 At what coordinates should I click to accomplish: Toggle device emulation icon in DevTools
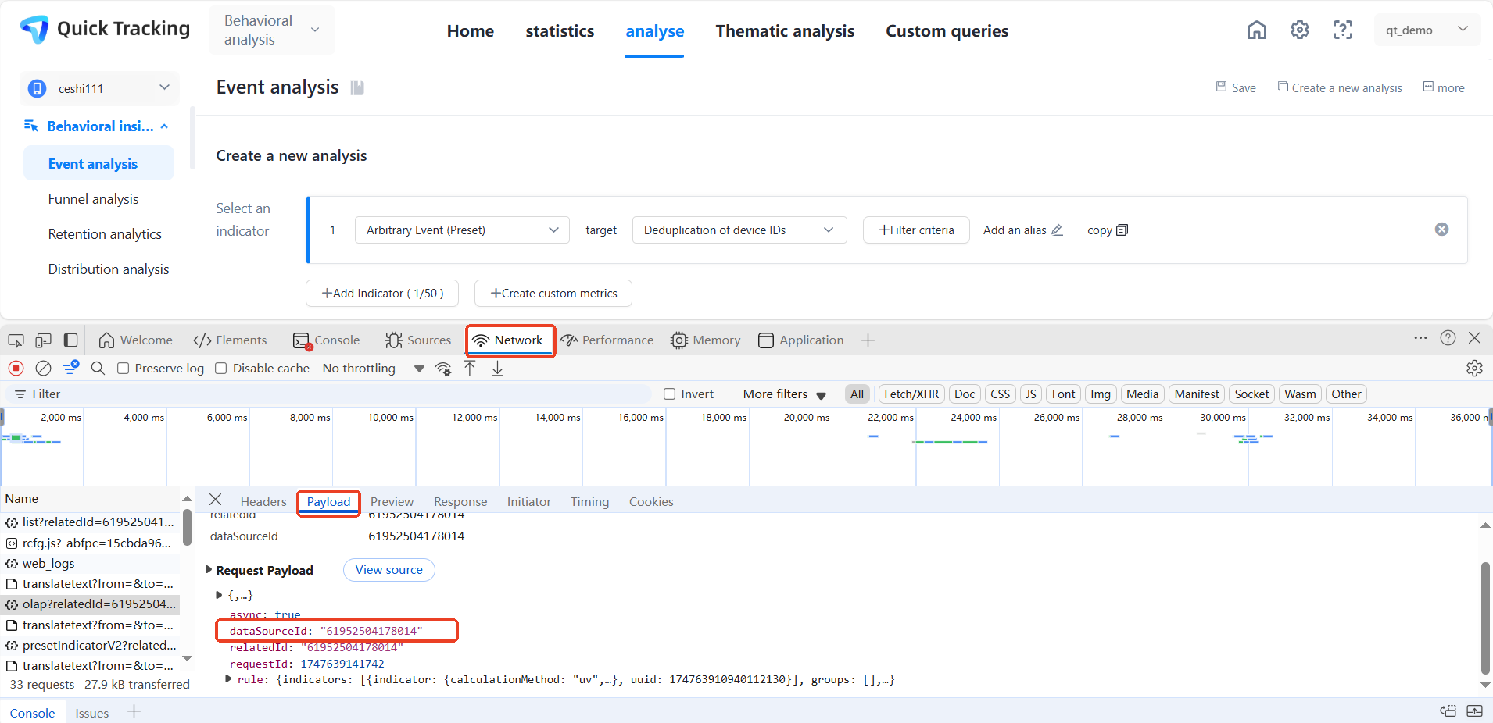pos(44,340)
